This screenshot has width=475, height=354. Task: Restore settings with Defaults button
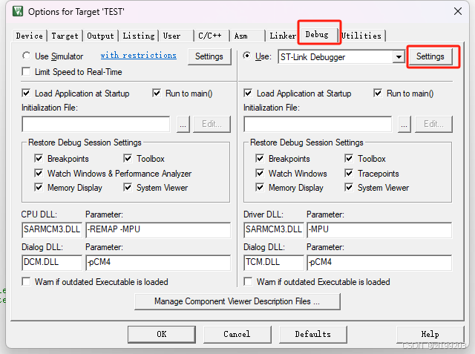[313, 334]
